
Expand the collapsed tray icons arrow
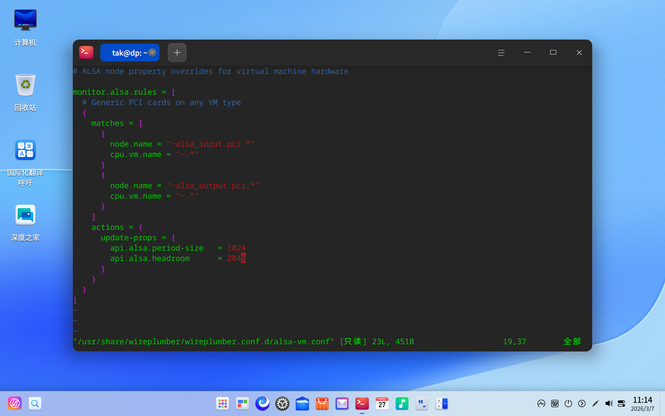[x=582, y=404]
